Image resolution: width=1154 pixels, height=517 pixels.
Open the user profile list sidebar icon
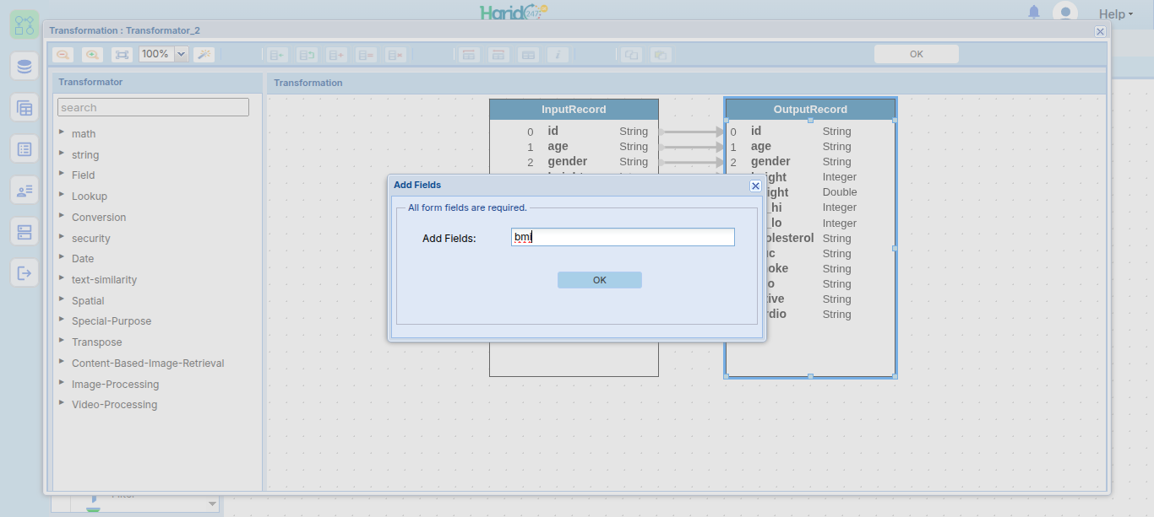coord(24,191)
